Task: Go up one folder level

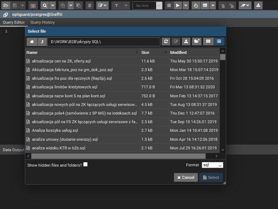Action: pyautogui.click(x=42, y=42)
